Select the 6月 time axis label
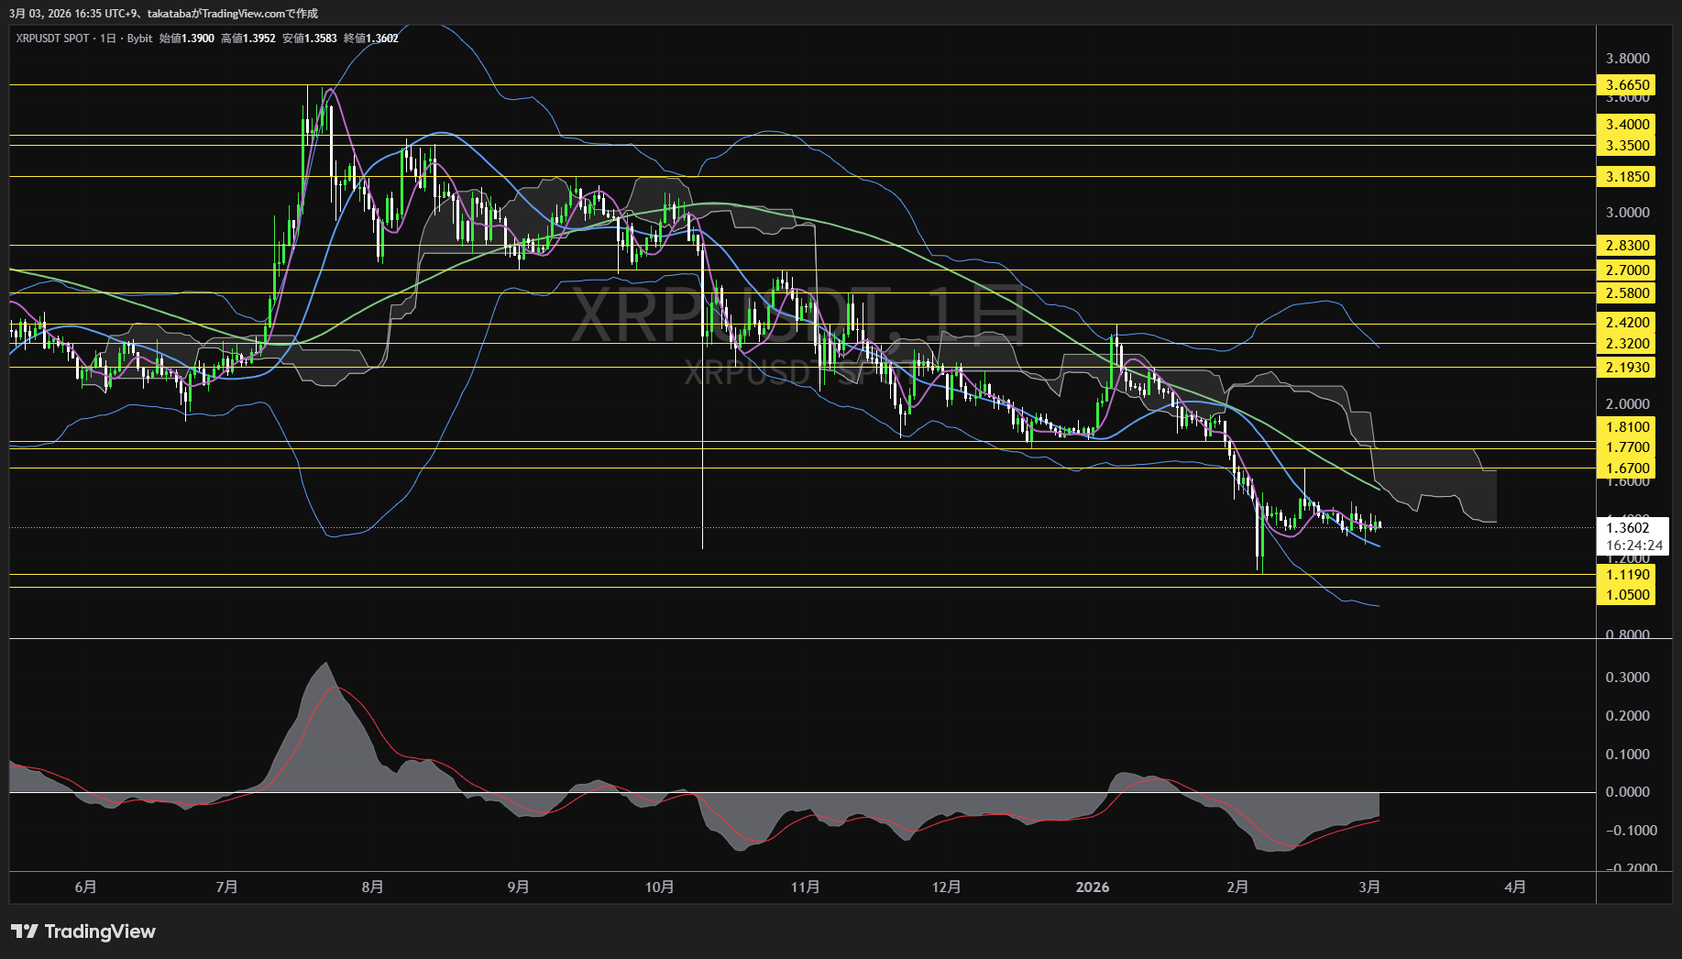 pyautogui.click(x=85, y=887)
